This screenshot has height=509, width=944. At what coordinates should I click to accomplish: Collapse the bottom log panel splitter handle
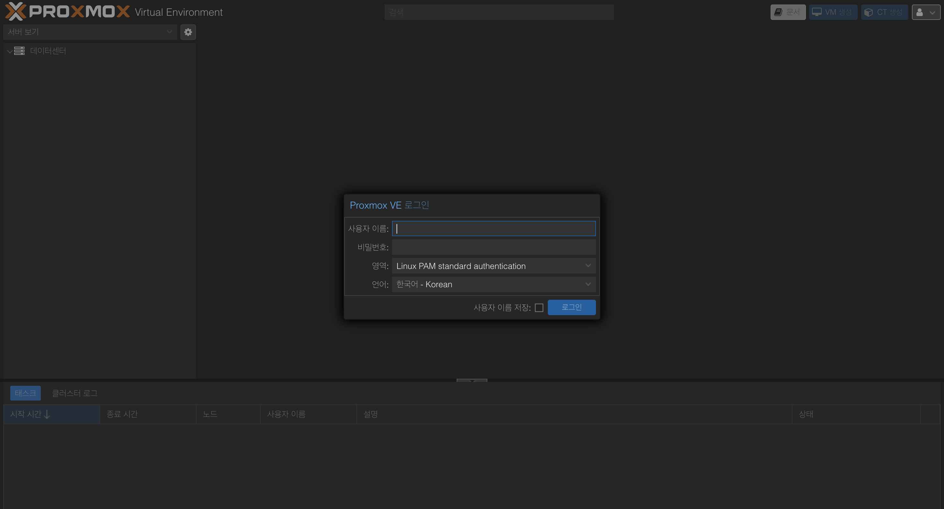(472, 381)
